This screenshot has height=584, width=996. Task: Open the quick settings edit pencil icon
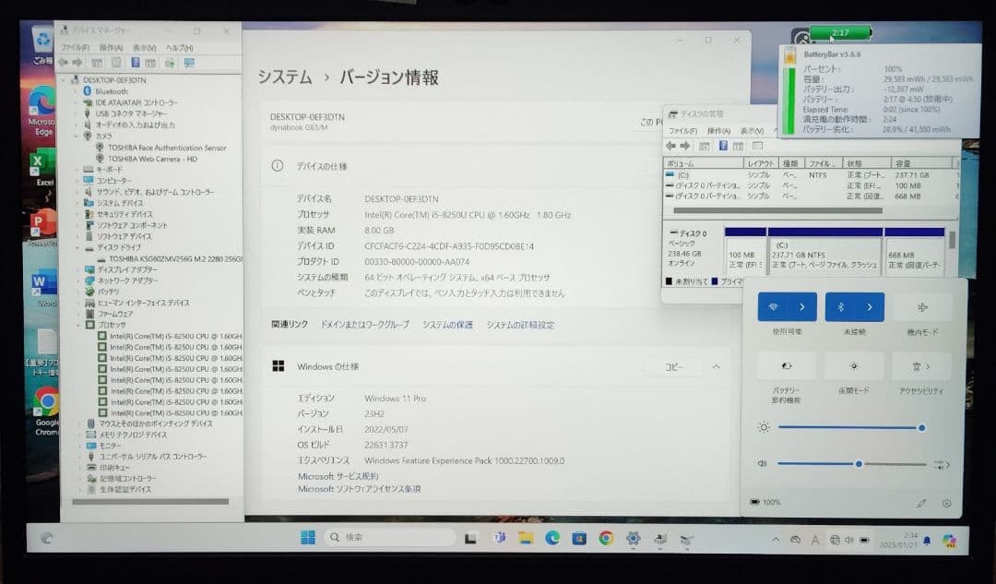919,503
